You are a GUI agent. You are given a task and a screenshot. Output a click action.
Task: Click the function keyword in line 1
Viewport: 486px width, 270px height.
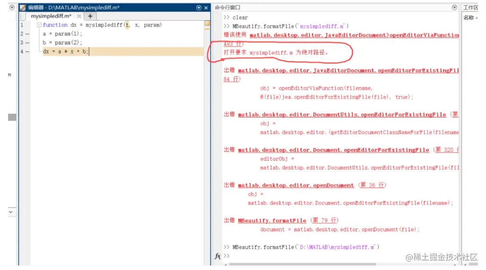[x=55, y=25]
